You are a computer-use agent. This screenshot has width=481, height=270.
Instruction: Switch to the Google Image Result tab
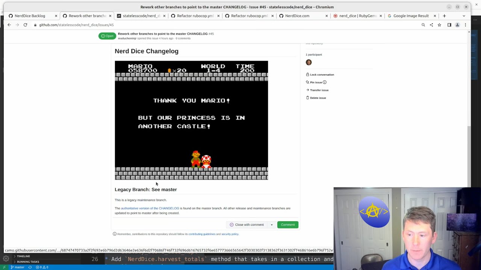point(411,16)
